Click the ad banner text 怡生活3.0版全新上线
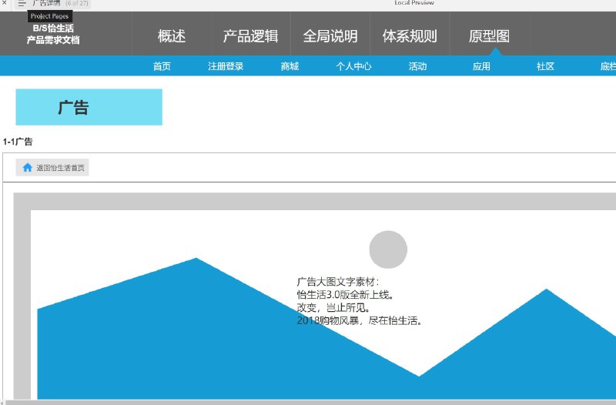Image resolution: width=616 pixels, height=405 pixels. point(345,295)
